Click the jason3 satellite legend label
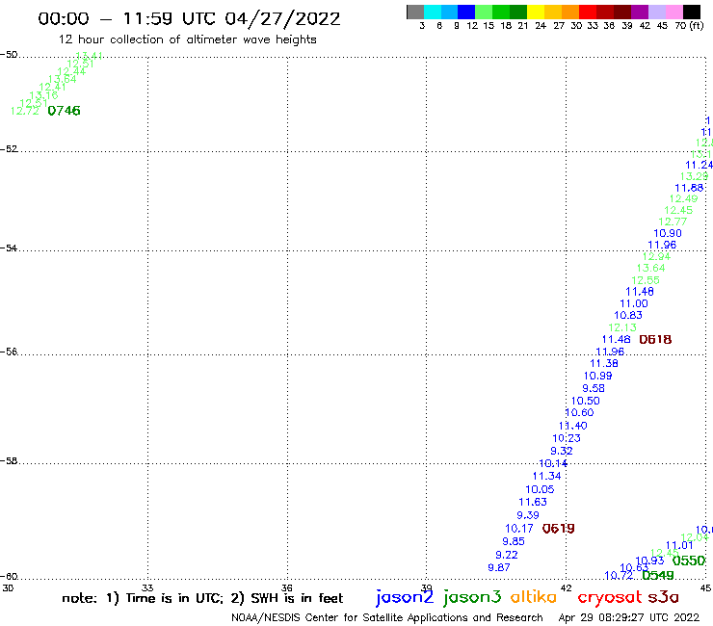 tap(472, 597)
